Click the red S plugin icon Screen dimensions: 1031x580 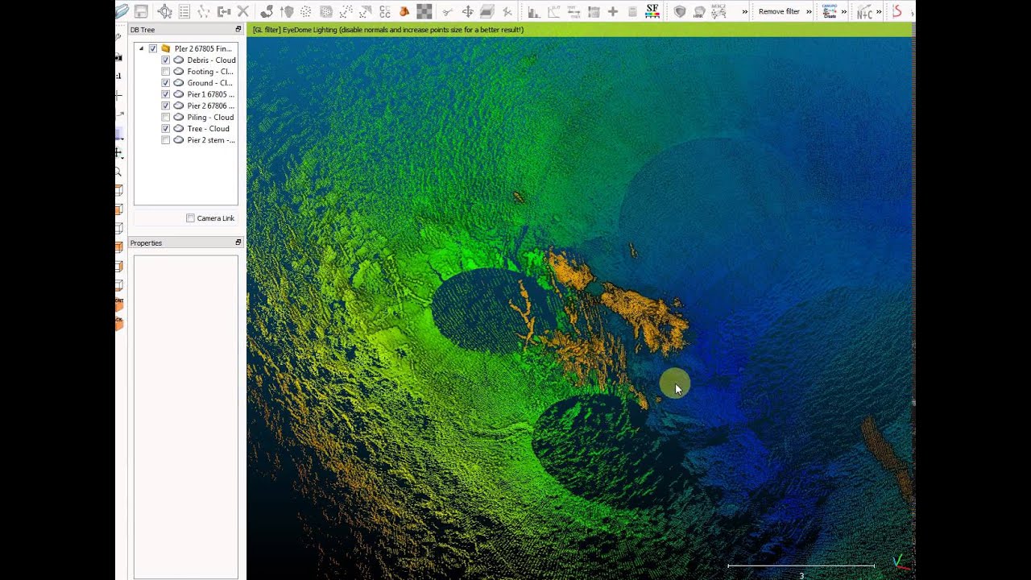[896, 11]
